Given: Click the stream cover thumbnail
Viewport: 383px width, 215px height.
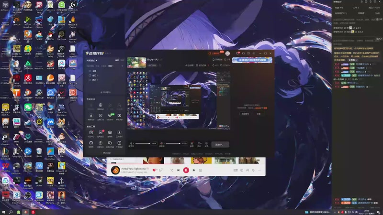Looking at the screenshot, I should pyautogui.click(x=136, y=63).
